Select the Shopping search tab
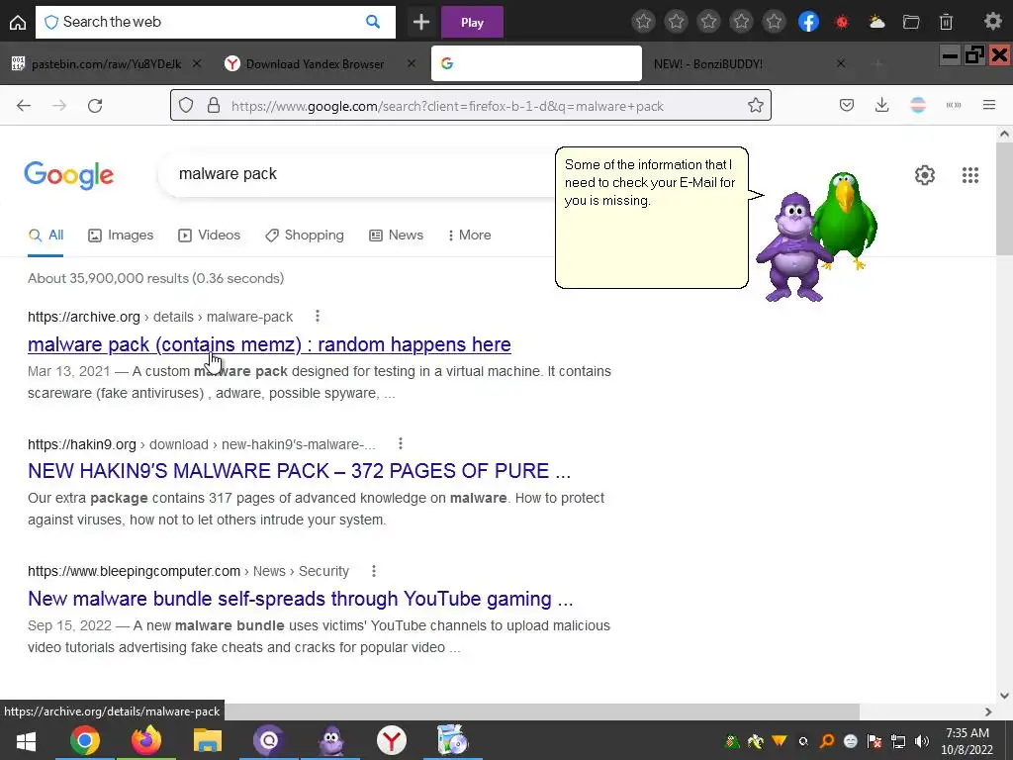The image size is (1013, 760). 305,236
